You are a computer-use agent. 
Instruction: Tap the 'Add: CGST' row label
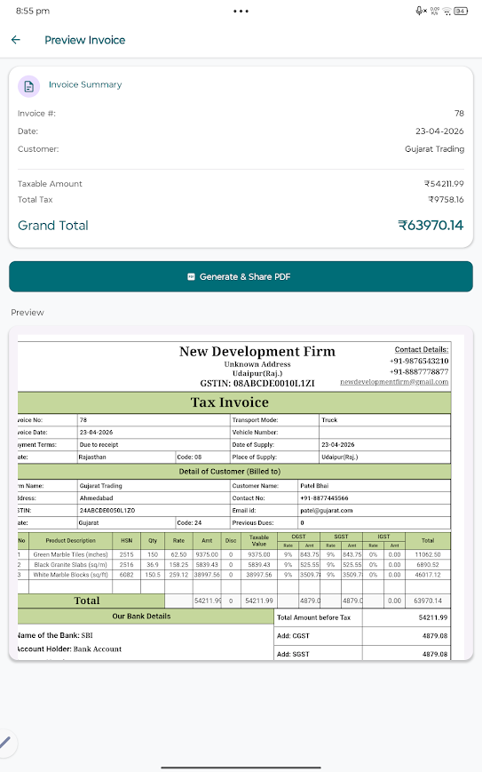point(293,635)
